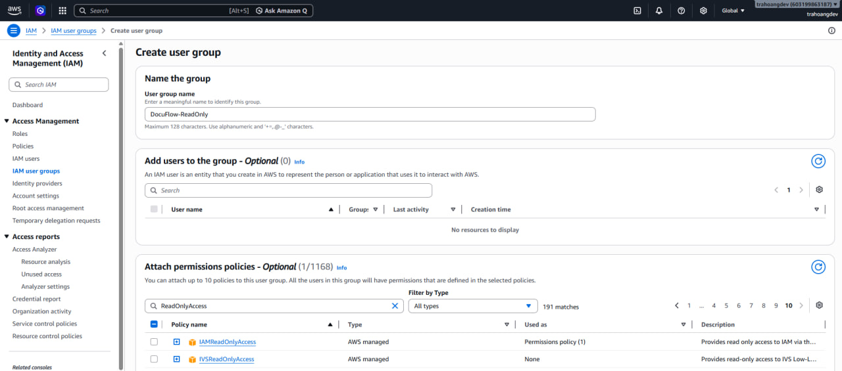Open policies table preferences gear icon
The height and width of the screenshot is (371, 842).
[819, 305]
